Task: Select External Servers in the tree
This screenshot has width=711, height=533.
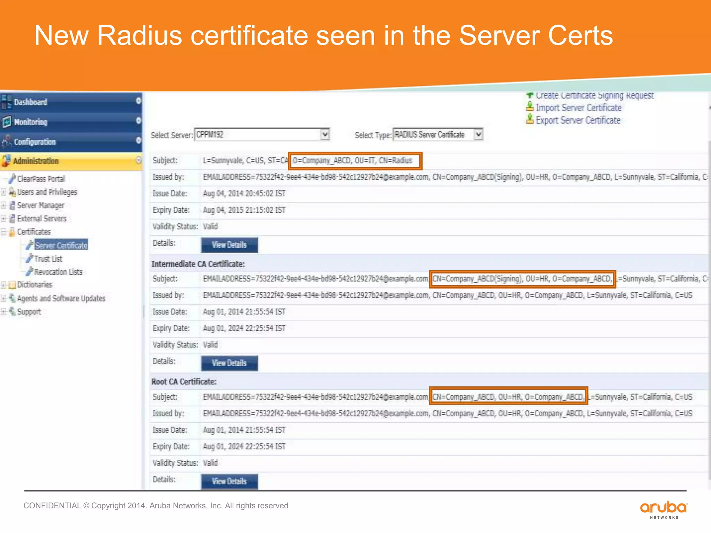Action: [x=42, y=218]
